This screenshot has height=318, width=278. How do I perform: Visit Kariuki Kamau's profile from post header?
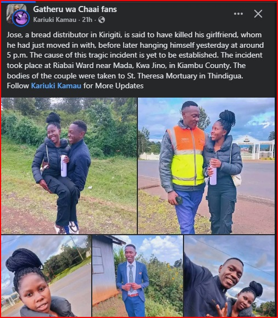(x=54, y=20)
